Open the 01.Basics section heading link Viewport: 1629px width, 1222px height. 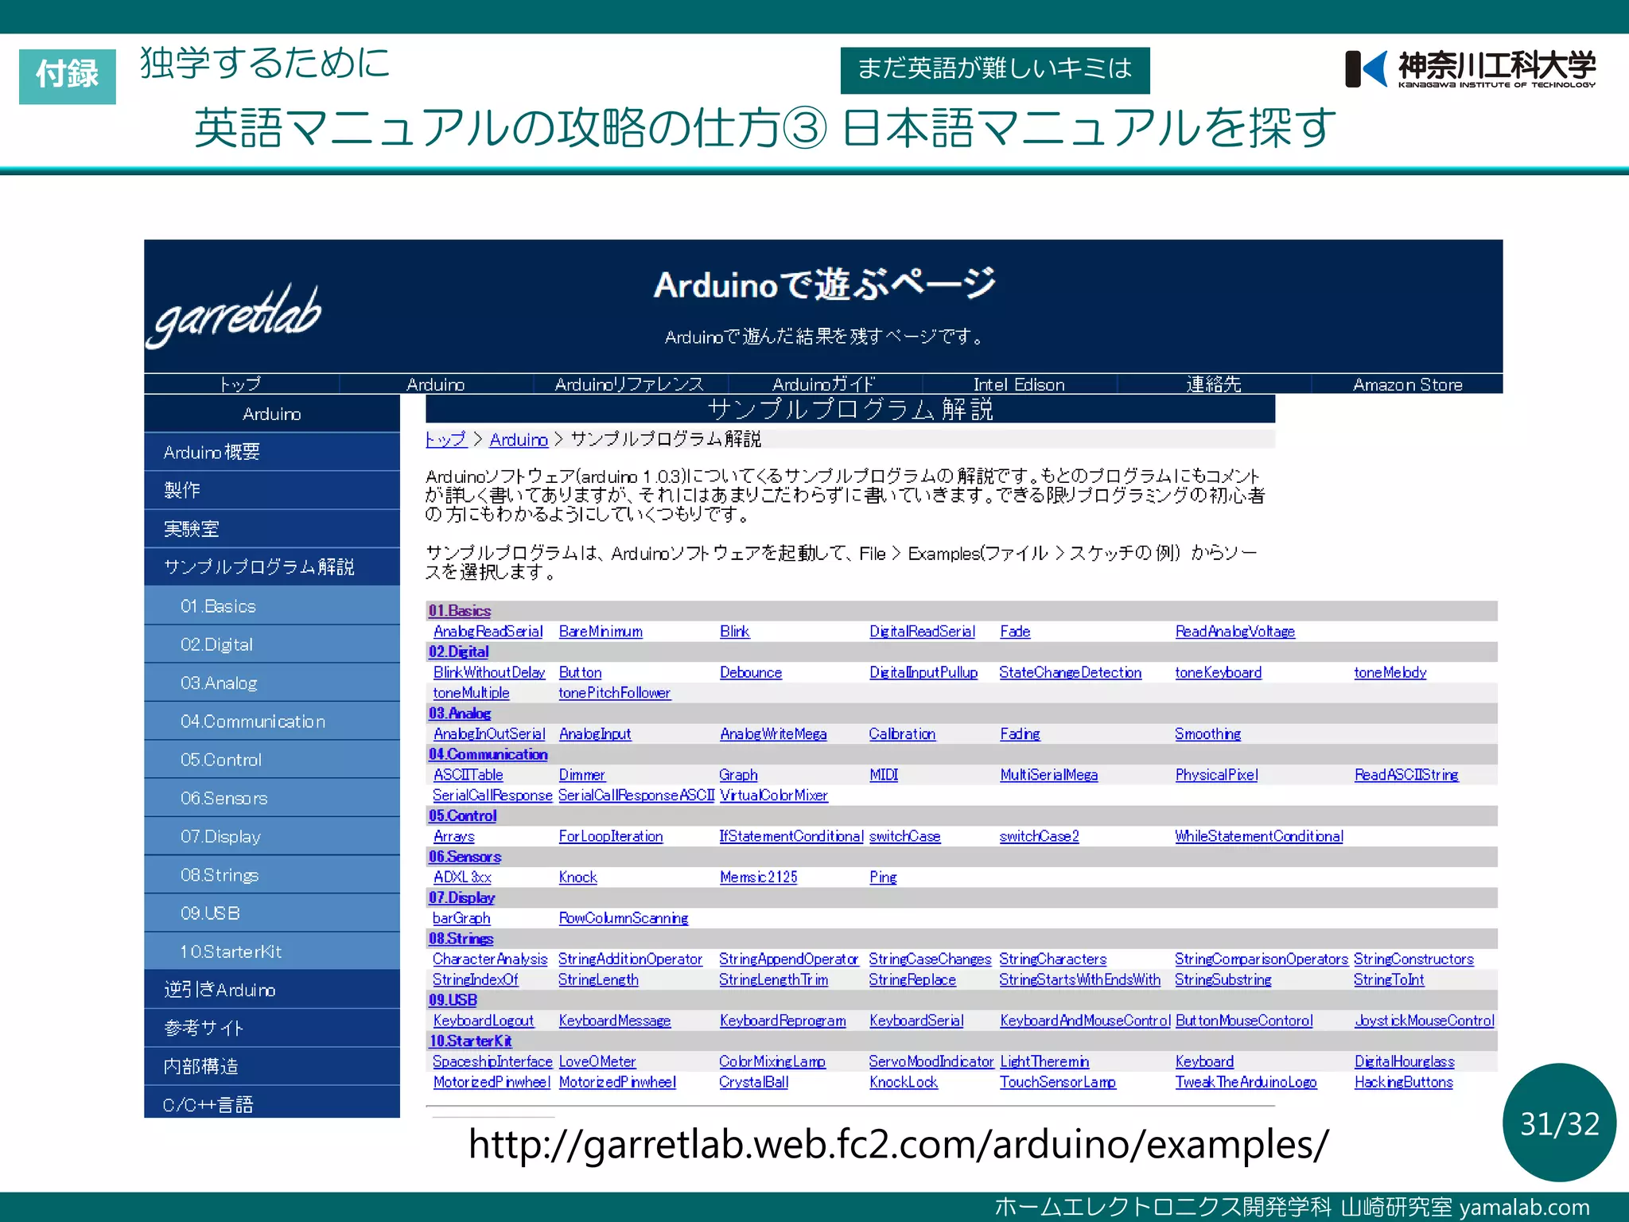click(x=460, y=611)
